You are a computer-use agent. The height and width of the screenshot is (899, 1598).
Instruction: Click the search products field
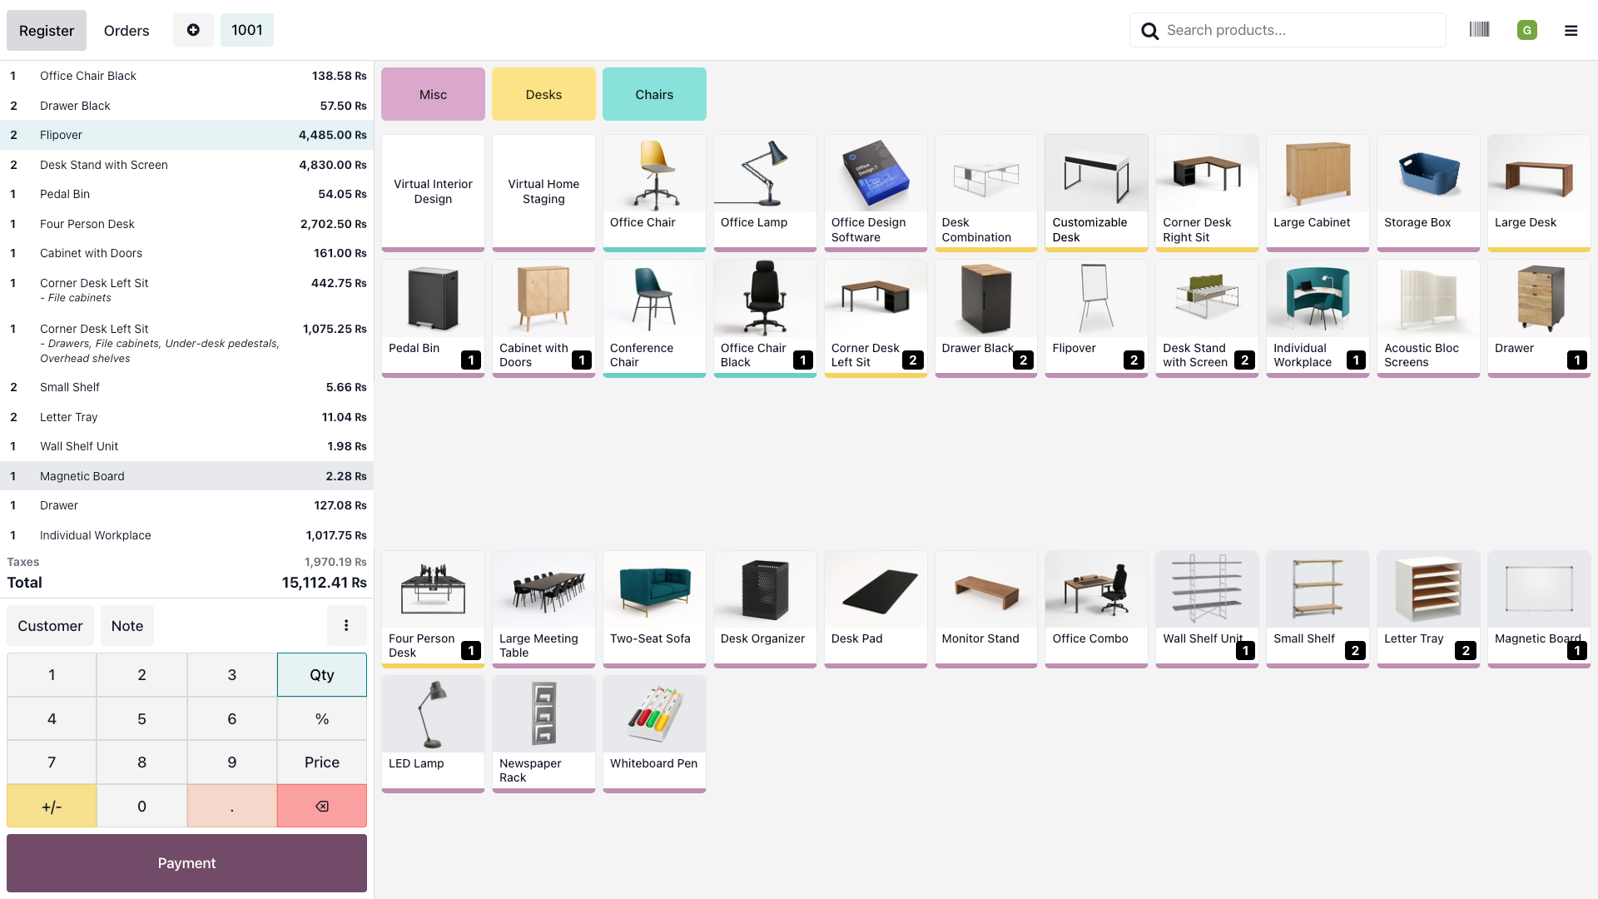click(x=1298, y=30)
